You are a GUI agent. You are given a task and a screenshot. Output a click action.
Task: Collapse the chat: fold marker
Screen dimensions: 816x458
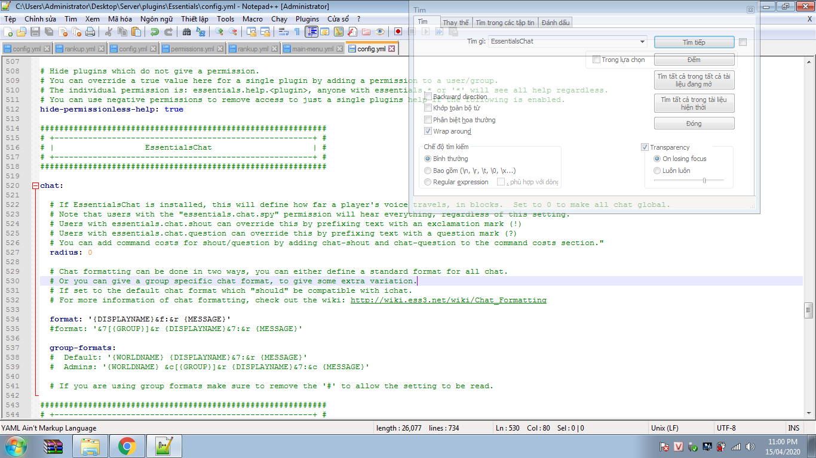point(35,186)
